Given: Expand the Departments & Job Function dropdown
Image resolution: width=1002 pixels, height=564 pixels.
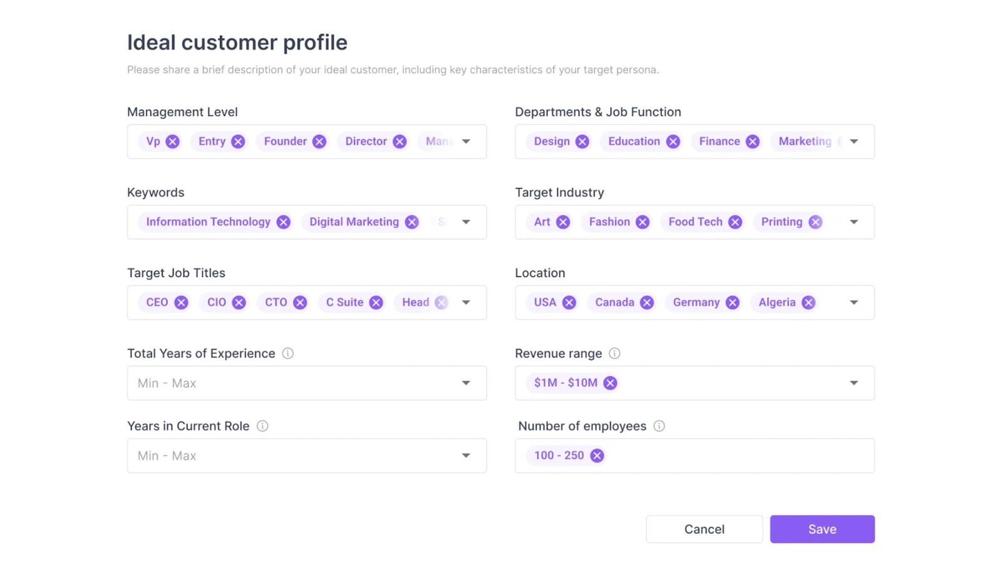Looking at the screenshot, I should tap(854, 141).
